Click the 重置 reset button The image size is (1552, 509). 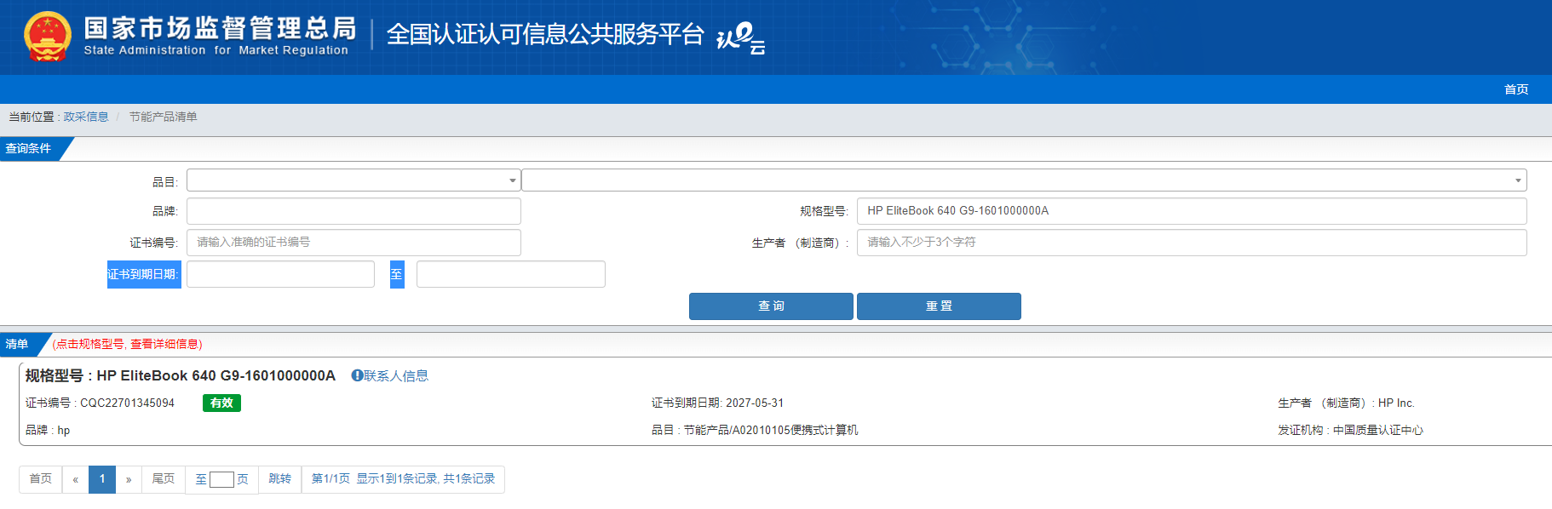tap(939, 306)
